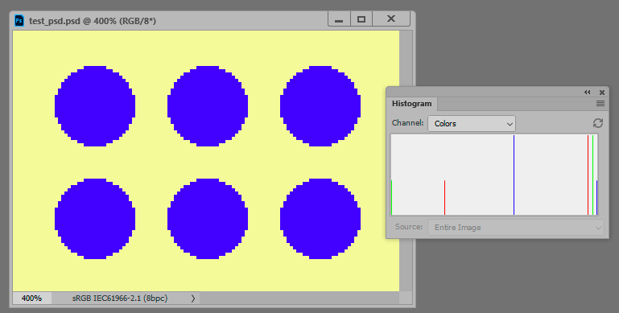Image resolution: width=619 pixels, height=313 pixels.
Task: Click the top-left blue circle on canvas
Action: (x=95, y=106)
